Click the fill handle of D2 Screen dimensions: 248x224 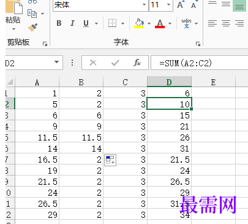tap(191, 109)
